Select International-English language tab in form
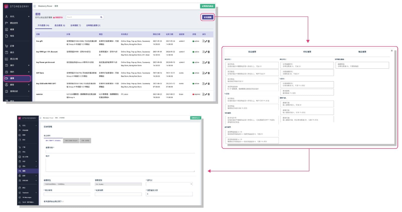The image size is (402, 212). tap(71, 140)
